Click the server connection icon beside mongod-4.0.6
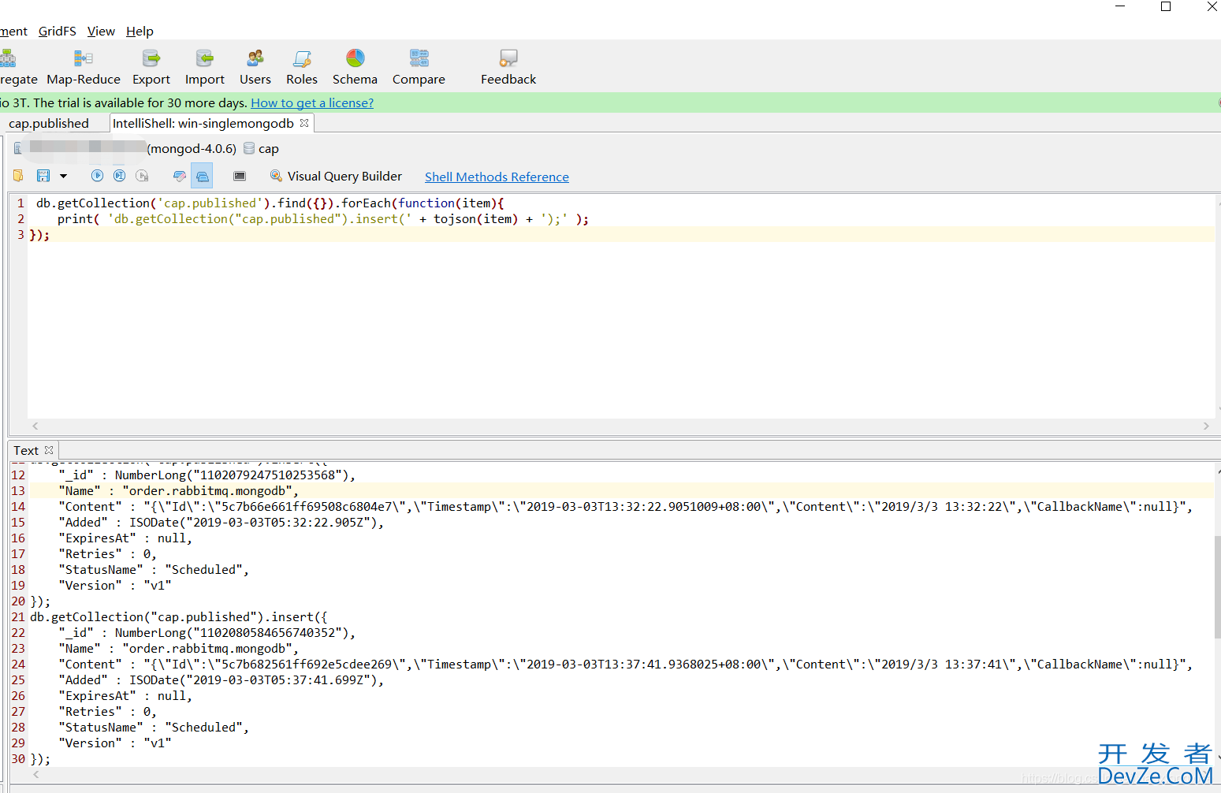Viewport: 1221px width, 793px height. coord(17,148)
